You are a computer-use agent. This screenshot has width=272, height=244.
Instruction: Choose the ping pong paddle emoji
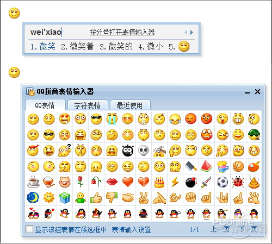point(254,166)
